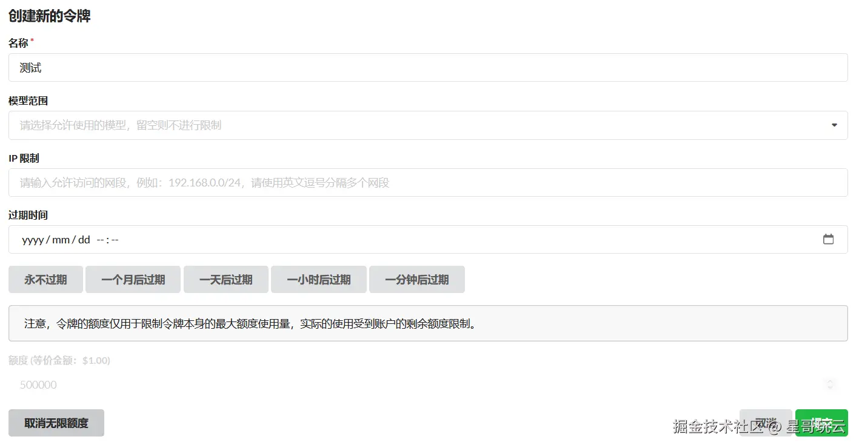Click the green submit button

pyautogui.click(x=821, y=423)
